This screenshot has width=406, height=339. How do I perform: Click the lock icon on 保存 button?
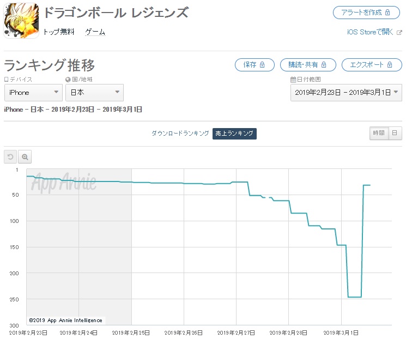pyautogui.click(x=262, y=65)
